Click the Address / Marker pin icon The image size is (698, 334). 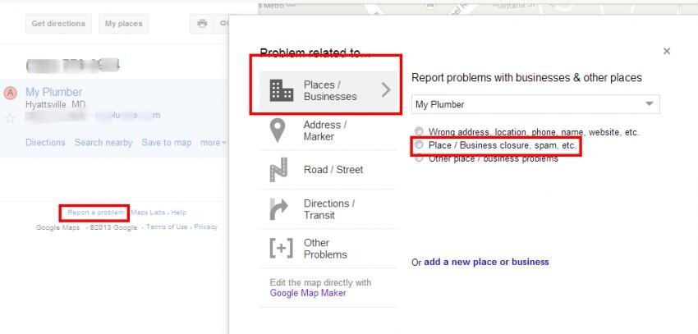tap(278, 130)
